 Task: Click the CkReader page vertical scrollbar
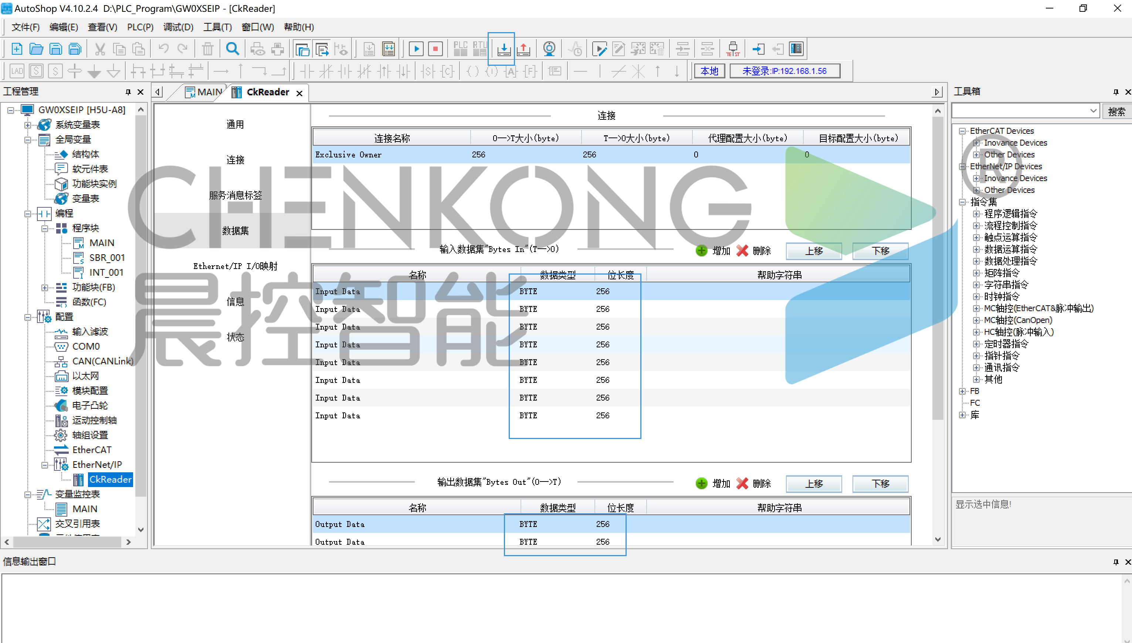938,268
